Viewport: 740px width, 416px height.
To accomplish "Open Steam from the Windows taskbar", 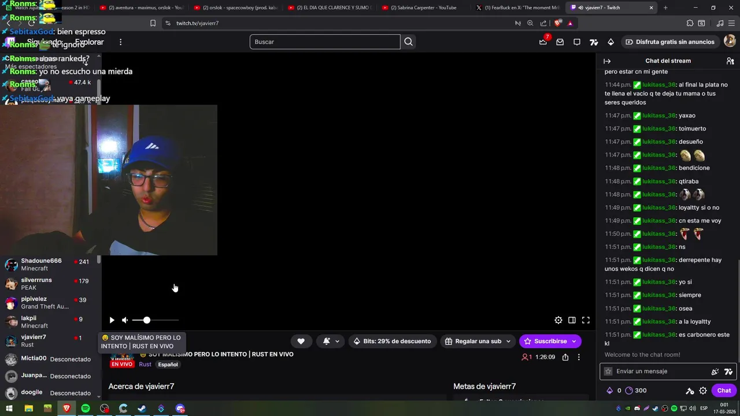I will [142, 408].
